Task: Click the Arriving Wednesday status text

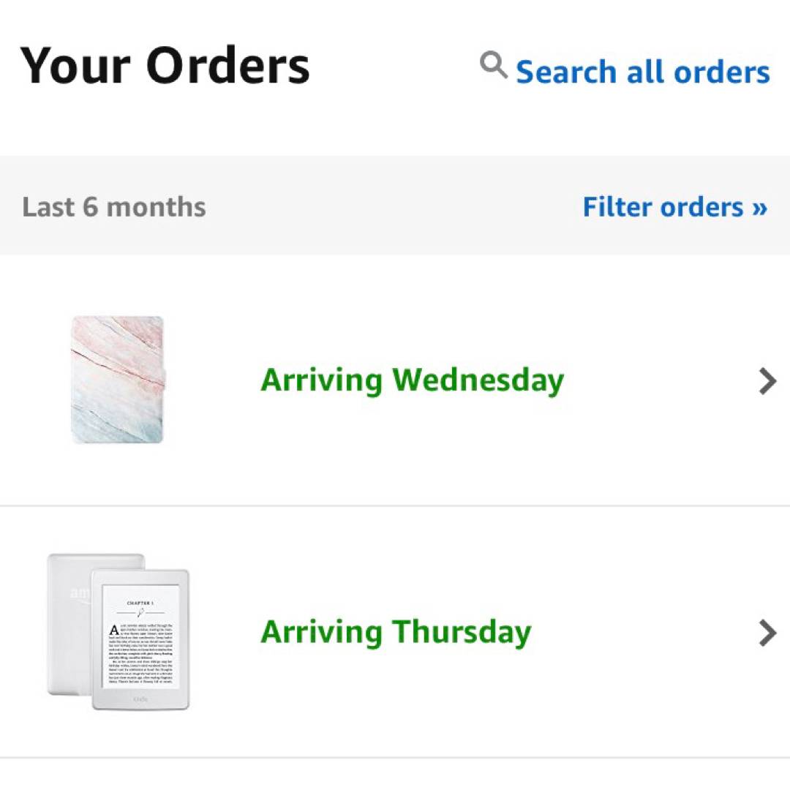Action: click(412, 380)
